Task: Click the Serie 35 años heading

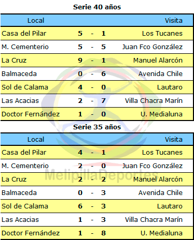Action: (x=97, y=127)
